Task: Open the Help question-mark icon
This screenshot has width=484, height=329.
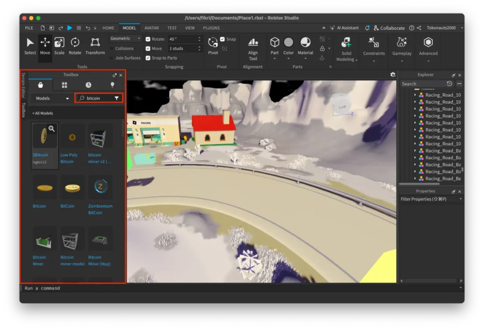Action: (412, 28)
